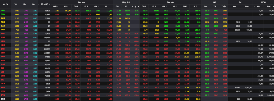Viewport: 274px width, 101px height.
Task: Click Bán header under Dư
Action: (x=247, y=6)
